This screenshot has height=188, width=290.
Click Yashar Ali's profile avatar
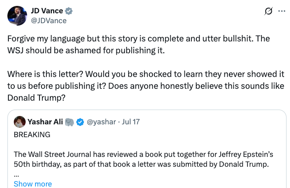point(20,122)
